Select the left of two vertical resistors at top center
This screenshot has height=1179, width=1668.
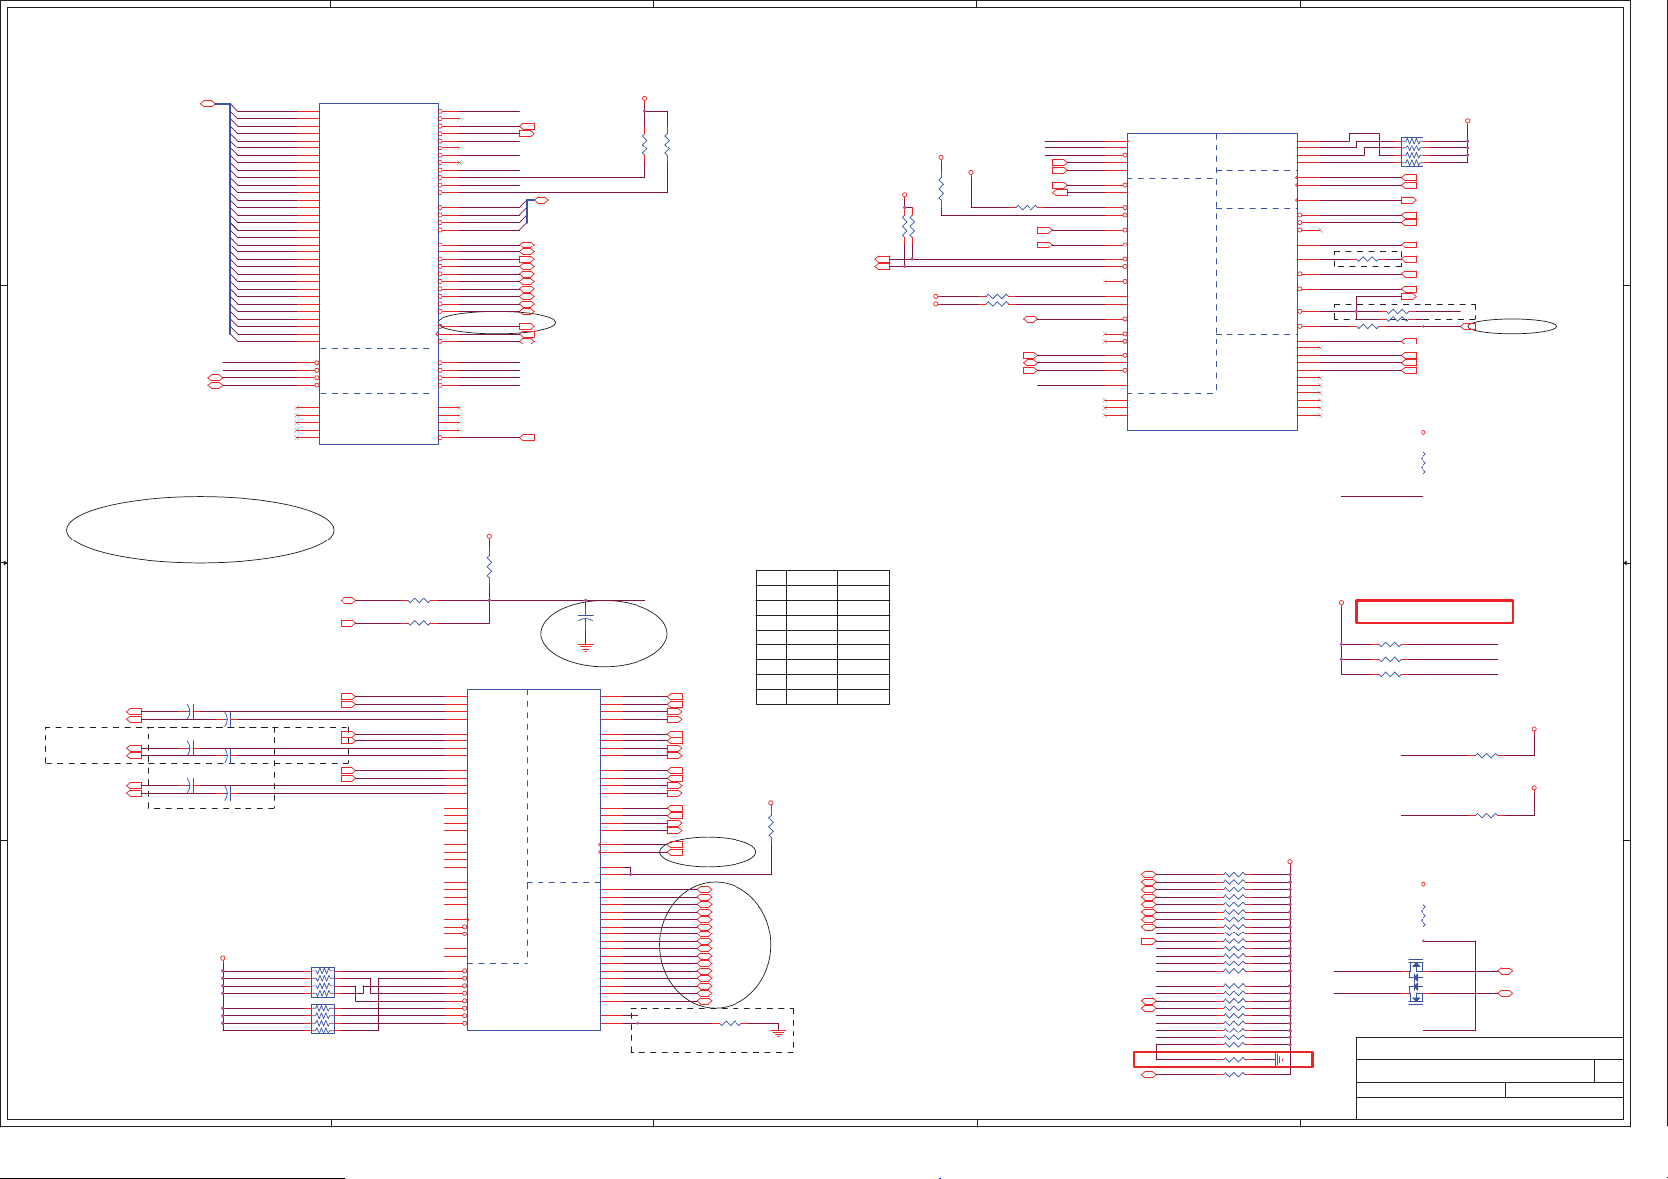(644, 145)
